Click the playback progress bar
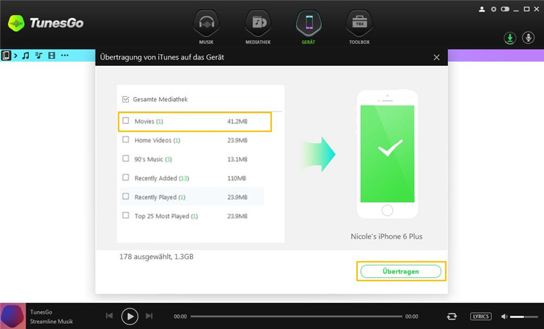Image resolution: width=544 pixels, height=329 pixels. pos(296,316)
